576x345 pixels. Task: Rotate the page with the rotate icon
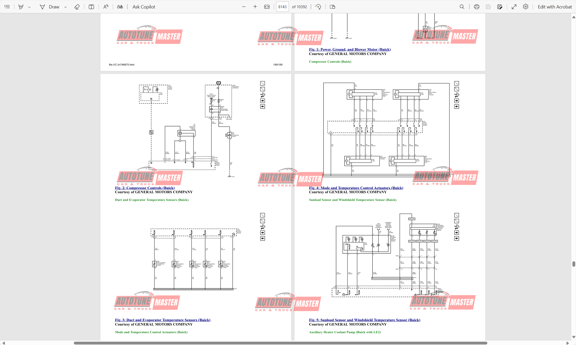318,7
